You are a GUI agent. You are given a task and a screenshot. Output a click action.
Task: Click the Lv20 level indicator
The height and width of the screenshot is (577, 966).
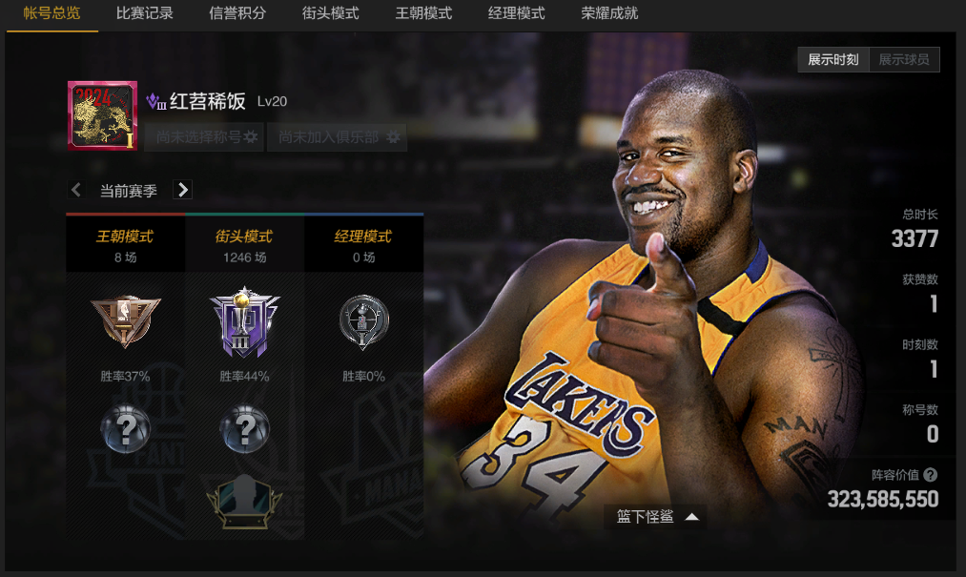(x=272, y=102)
